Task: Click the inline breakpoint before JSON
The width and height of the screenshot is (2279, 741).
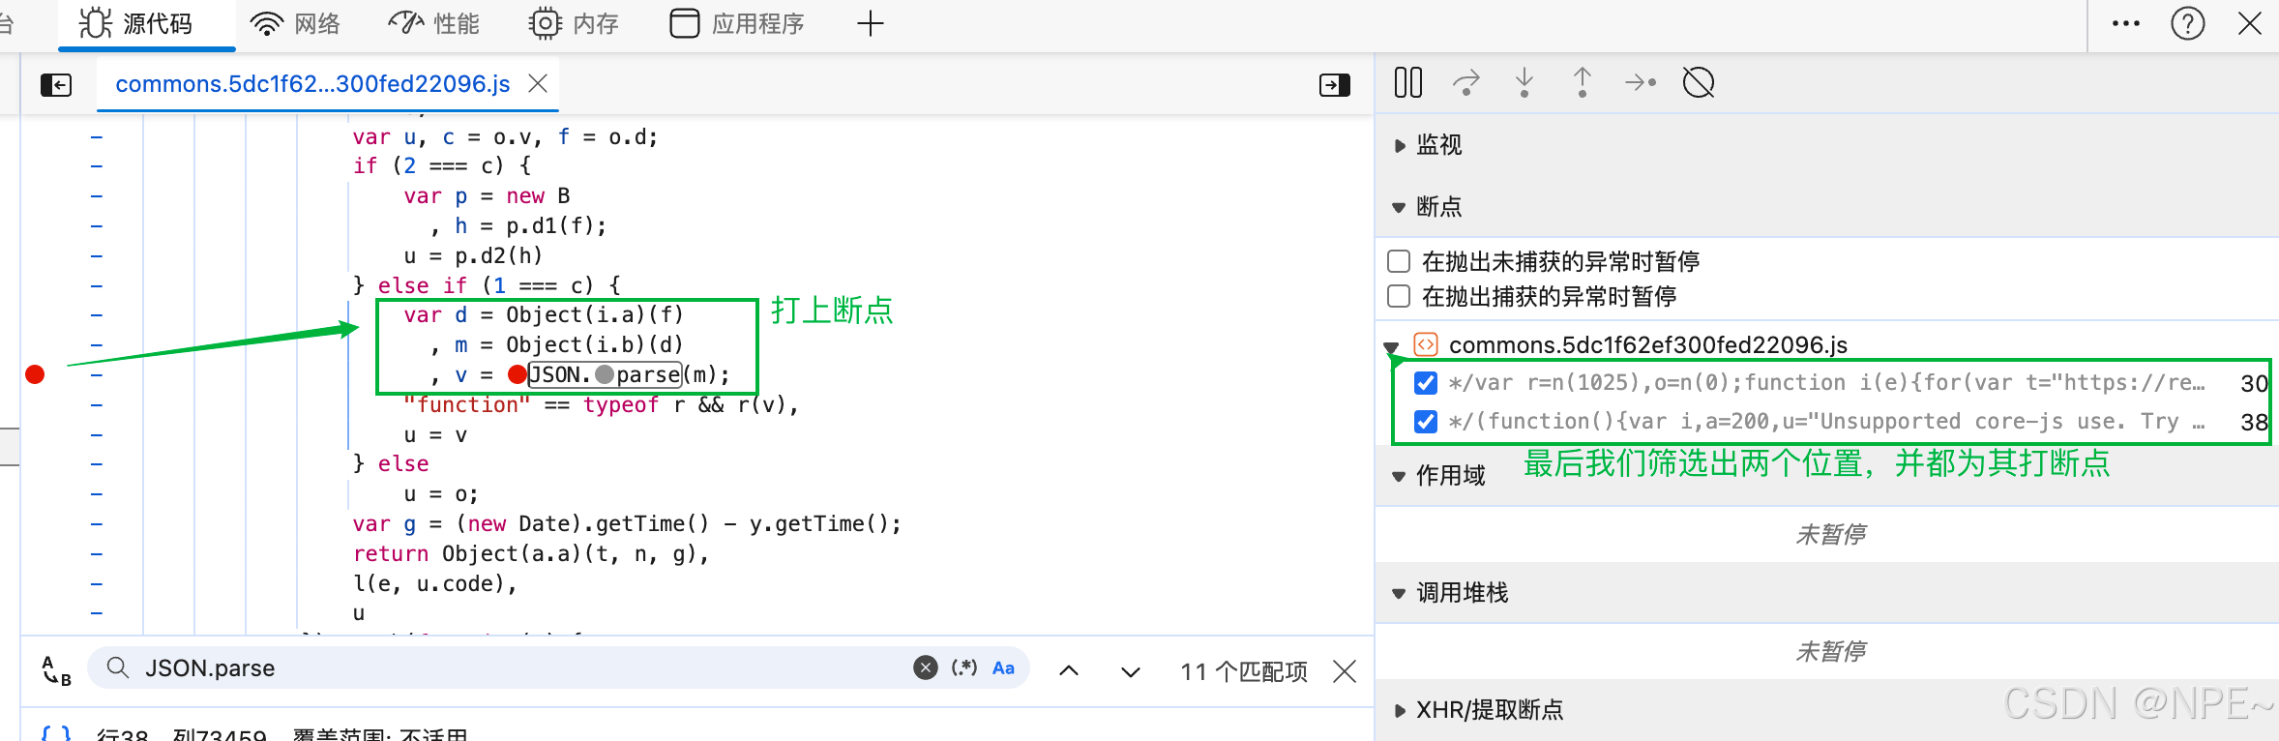Action: 518,374
